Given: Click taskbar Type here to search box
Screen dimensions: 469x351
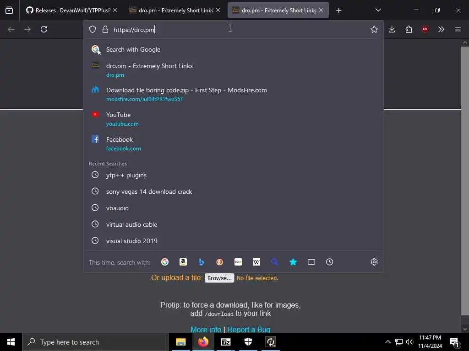Looking at the screenshot, I should click(95, 342).
